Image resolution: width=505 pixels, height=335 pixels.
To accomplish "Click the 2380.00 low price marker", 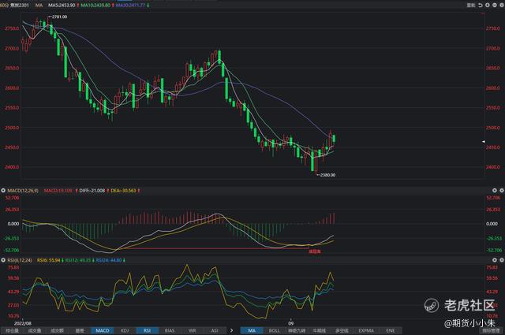I will [x=326, y=175].
